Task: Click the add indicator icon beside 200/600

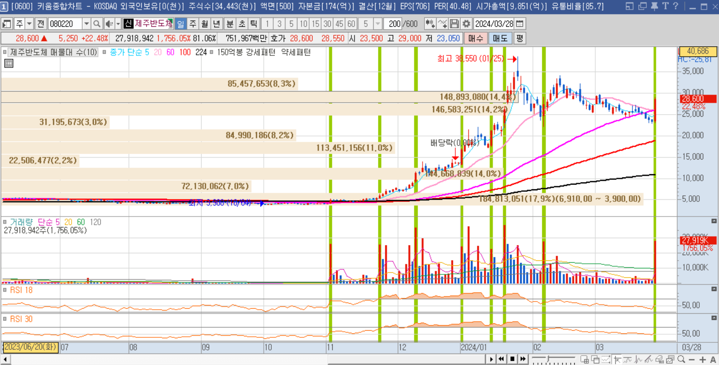Action: [x=430, y=24]
